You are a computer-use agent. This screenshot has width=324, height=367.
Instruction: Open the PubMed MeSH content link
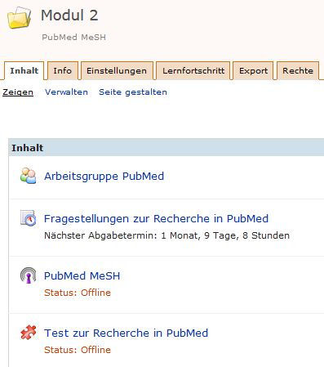point(82,275)
